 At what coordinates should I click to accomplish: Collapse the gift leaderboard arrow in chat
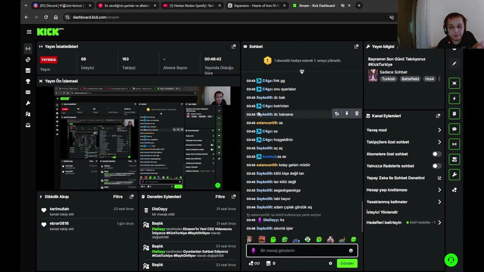click(302, 71)
